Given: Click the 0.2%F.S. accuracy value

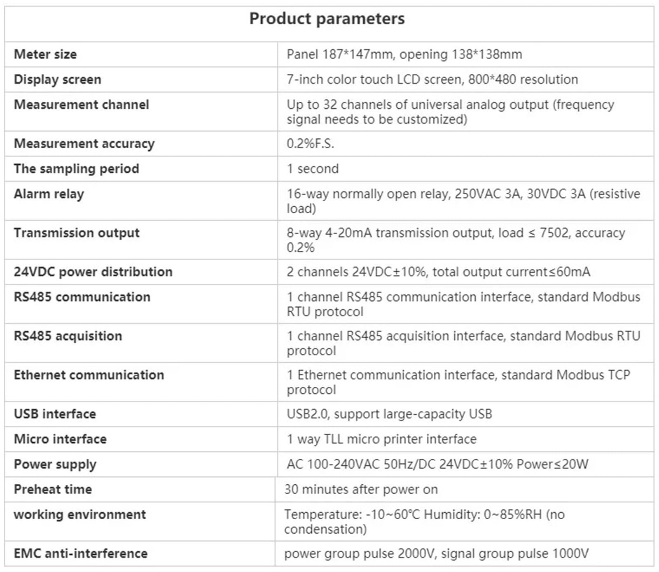Looking at the screenshot, I should point(311,144).
